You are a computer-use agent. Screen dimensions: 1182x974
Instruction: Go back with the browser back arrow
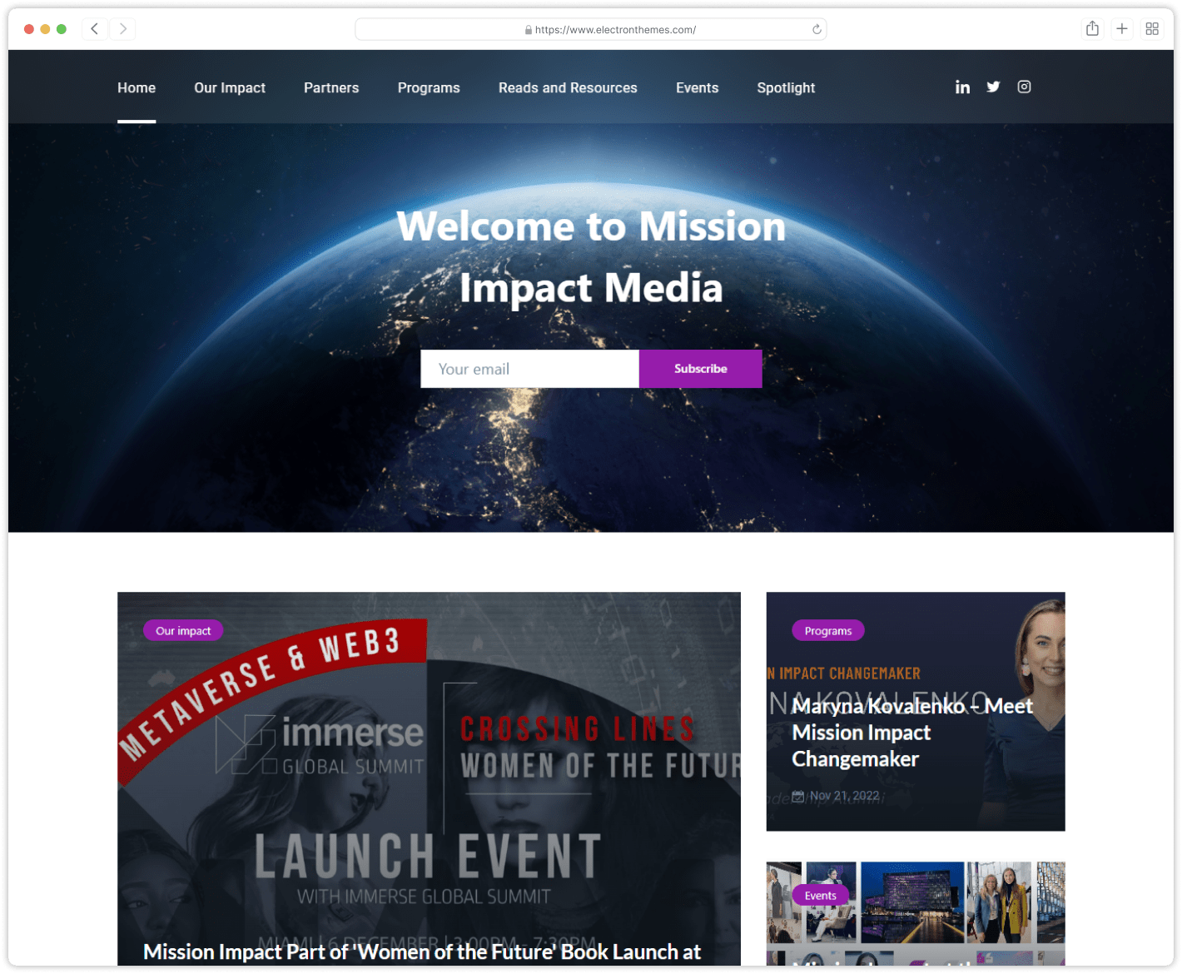pos(95,29)
